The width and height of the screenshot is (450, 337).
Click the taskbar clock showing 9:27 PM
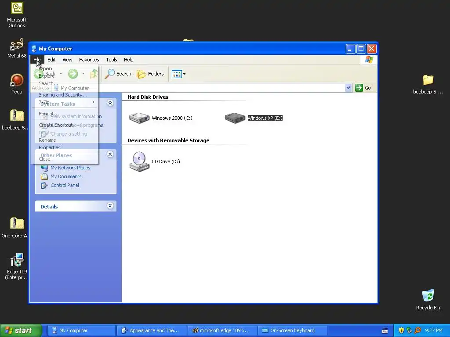[434, 330]
